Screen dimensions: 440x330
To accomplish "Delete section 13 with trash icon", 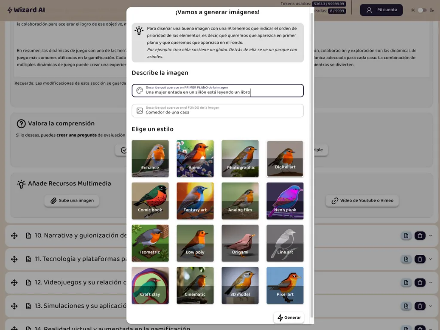I will click(420, 306).
